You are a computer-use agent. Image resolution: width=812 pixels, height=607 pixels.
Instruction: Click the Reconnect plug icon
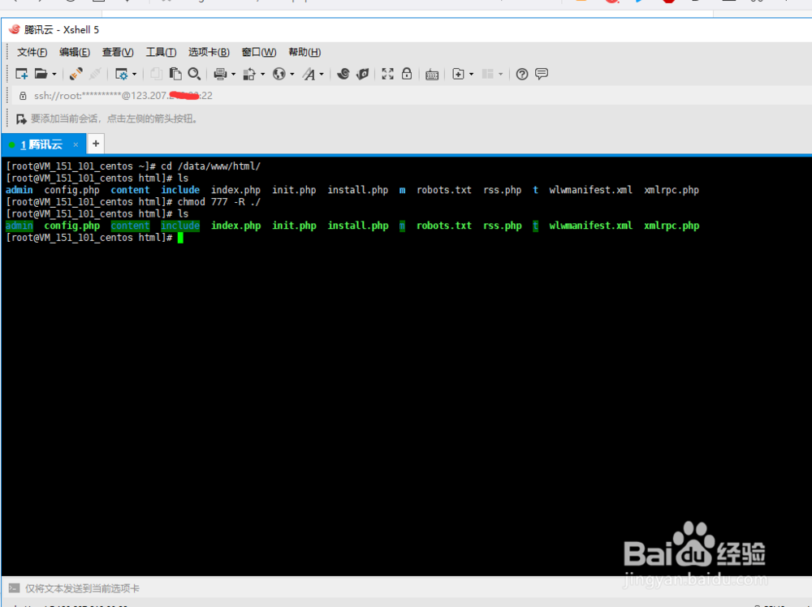(76, 74)
